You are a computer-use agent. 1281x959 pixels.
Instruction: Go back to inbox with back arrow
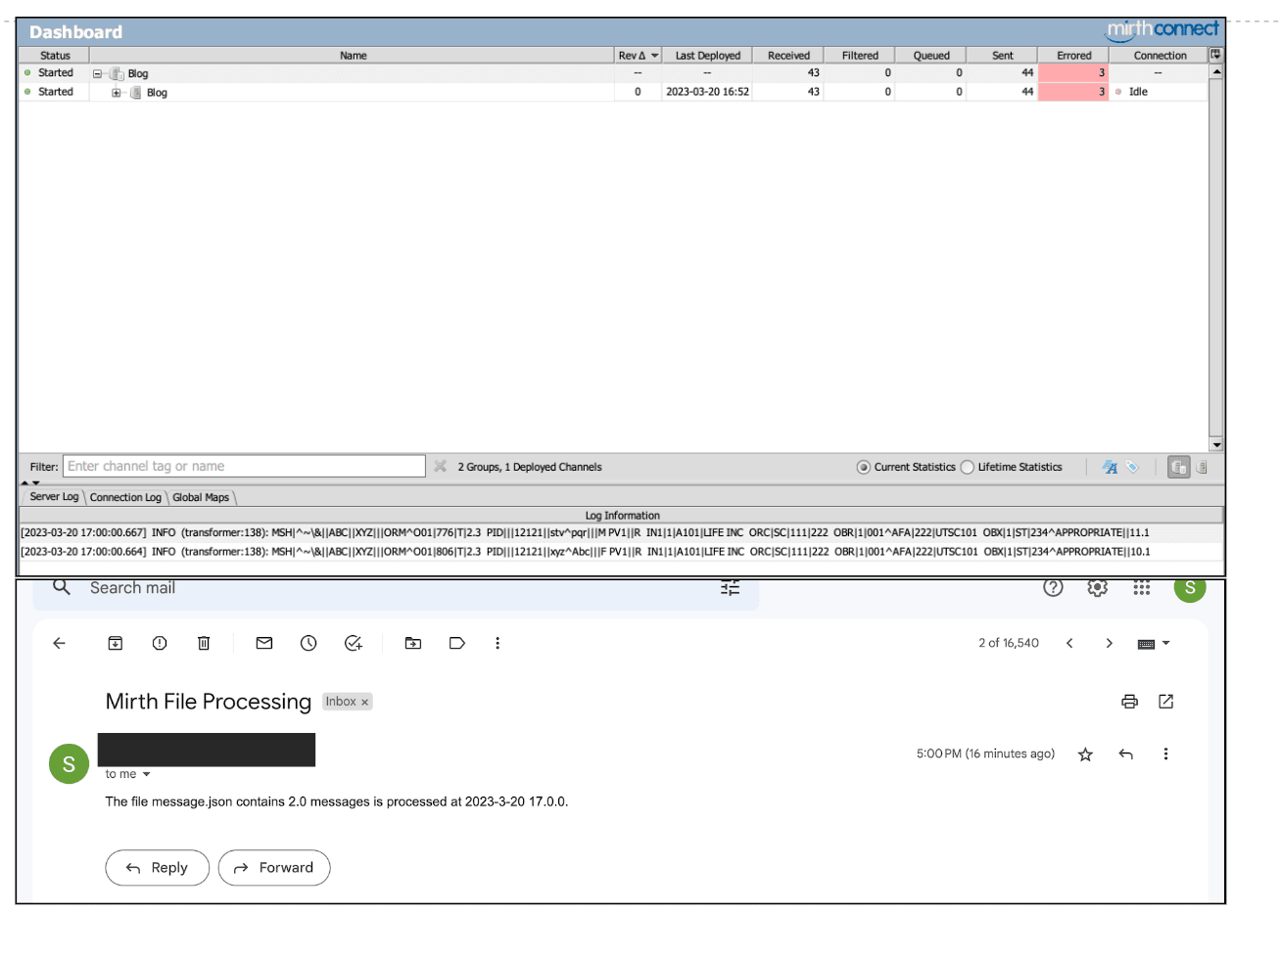60,643
